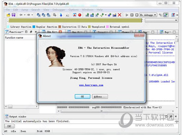Click the 'AU: idle' status entry

tap(10, 131)
